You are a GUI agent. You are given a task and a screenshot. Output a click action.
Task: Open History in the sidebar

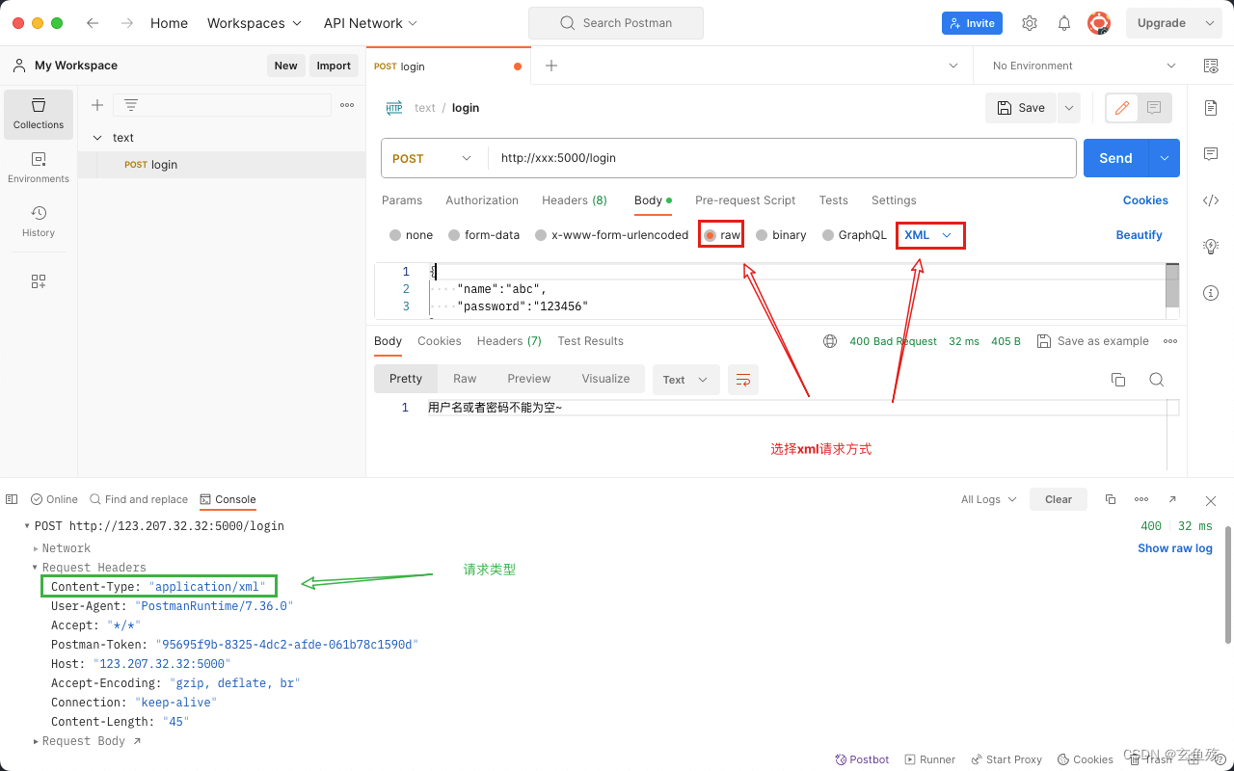tap(39, 222)
